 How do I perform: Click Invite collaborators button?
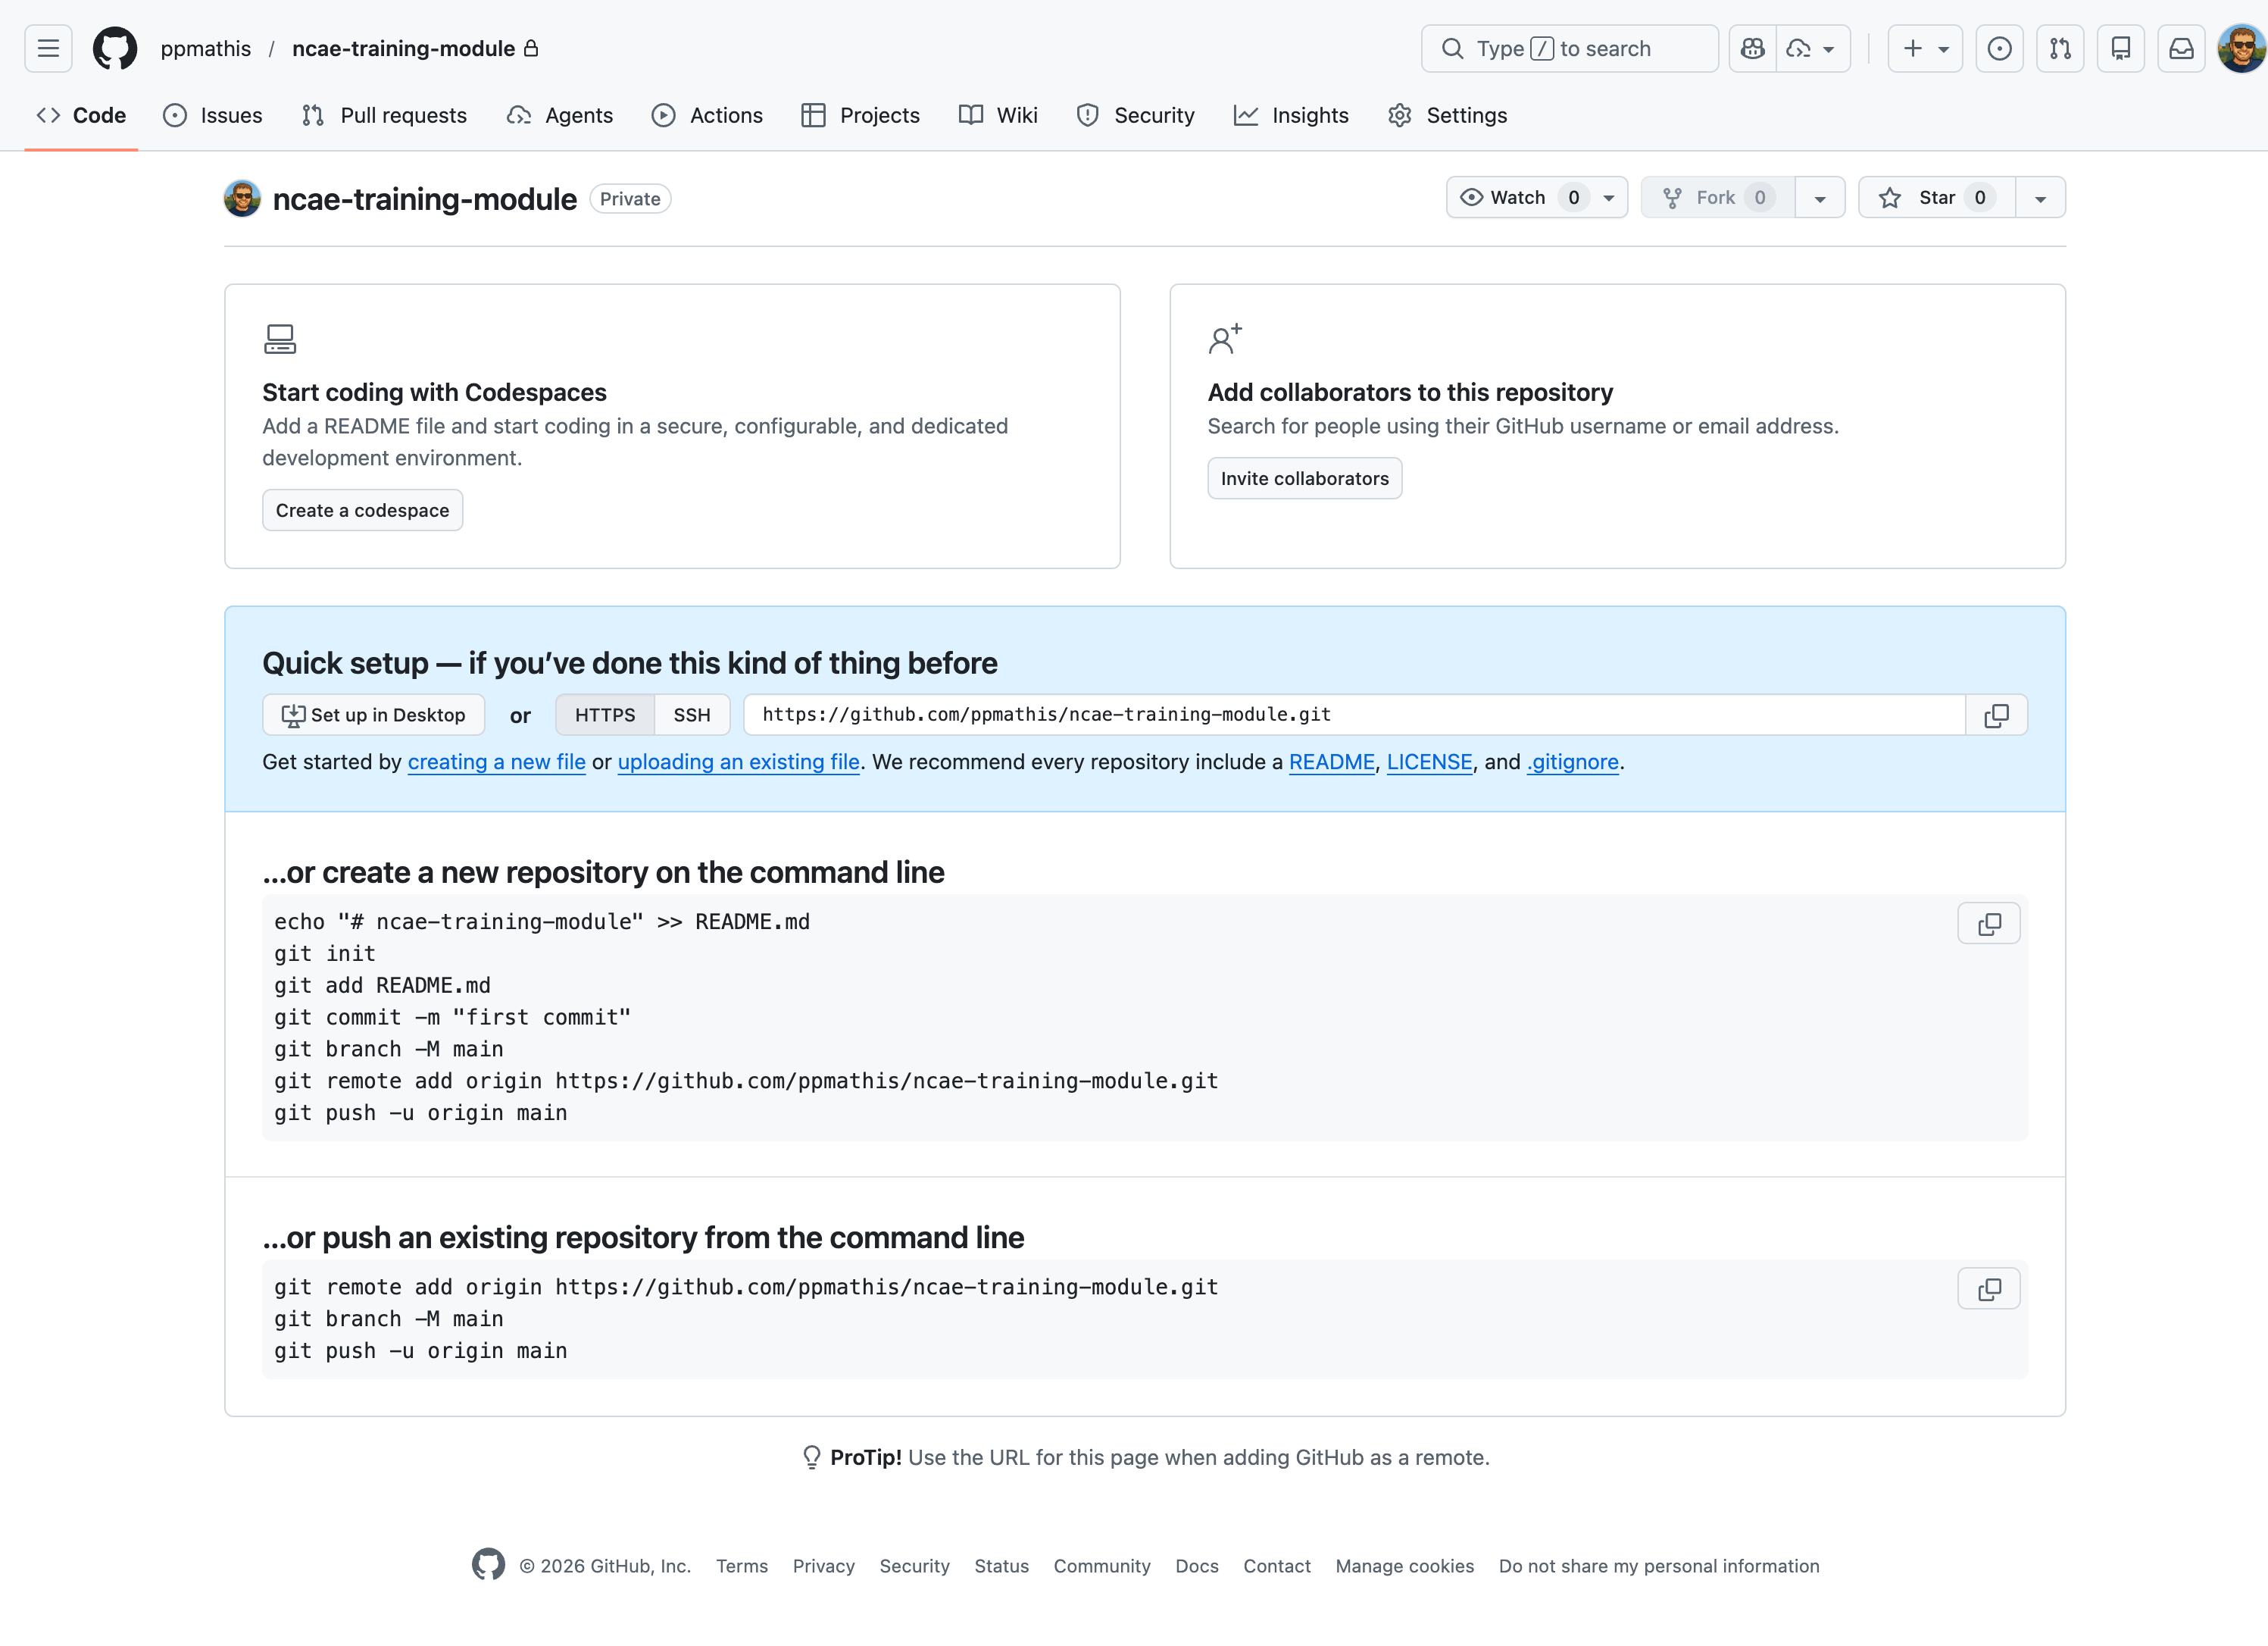(x=1304, y=478)
